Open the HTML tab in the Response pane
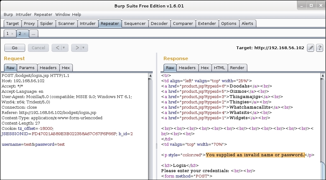 (x=219, y=68)
